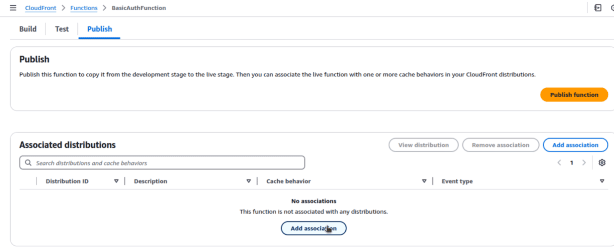The width and height of the screenshot is (614, 250).
Task: Open the hamburger navigation menu
Action: [13, 8]
